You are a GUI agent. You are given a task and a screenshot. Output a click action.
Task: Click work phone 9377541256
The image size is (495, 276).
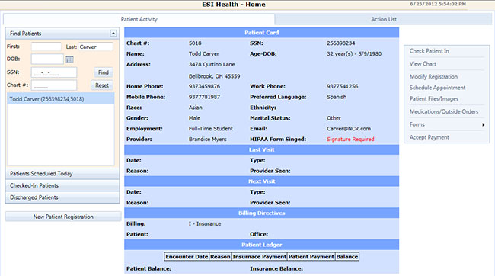click(342, 86)
